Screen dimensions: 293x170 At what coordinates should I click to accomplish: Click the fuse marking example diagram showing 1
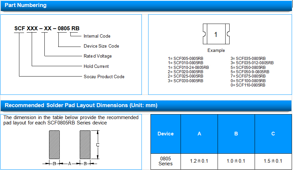(x=216, y=34)
